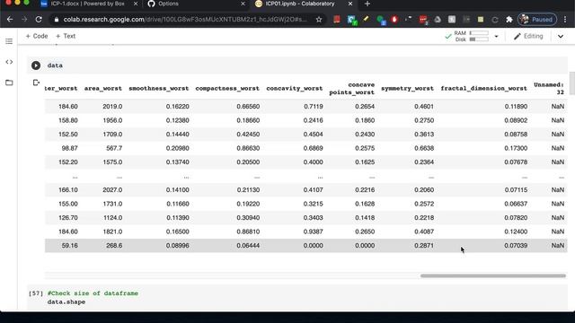Click the 0.16220 smoothness value
575x323 pixels.
click(x=178, y=107)
